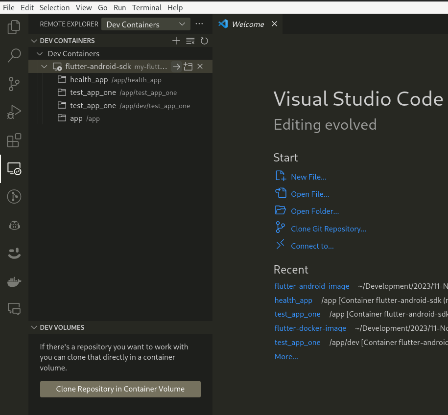448x415 pixels.
Task: Open the Help menu
Action: pos(175,8)
